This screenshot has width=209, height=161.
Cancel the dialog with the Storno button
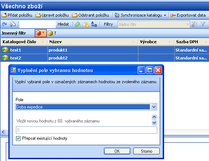[x=146, y=151]
